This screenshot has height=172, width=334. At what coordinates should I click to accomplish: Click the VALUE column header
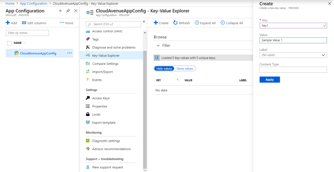pyautogui.click(x=188, y=80)
